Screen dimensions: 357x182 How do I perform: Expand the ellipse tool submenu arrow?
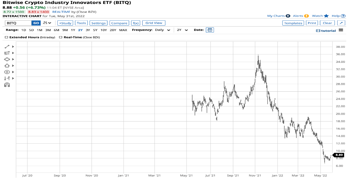13,72
